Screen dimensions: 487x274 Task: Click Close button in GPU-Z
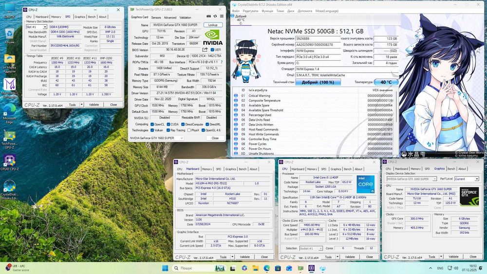(215, 138)
